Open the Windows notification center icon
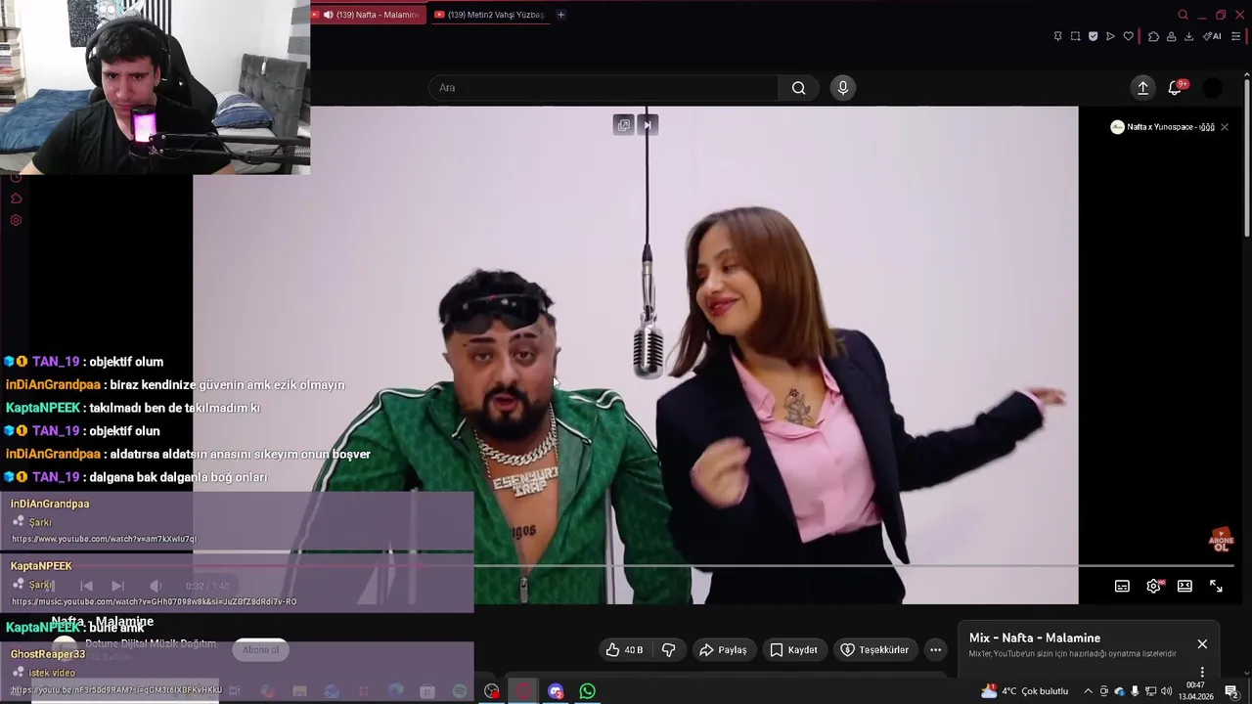Viewport: 1252px width, 704px height. coord(1231,691)
